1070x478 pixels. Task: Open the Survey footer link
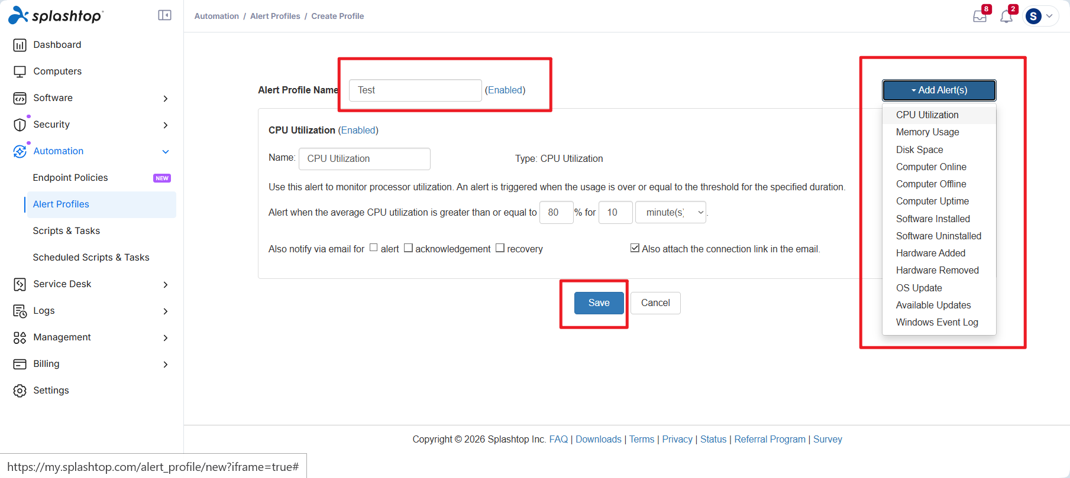pos(827,439)
